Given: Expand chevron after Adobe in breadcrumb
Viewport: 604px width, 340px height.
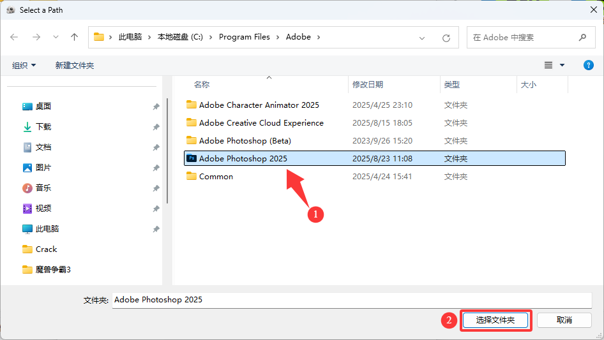Looking at the screenshot, I should [319, 38].
